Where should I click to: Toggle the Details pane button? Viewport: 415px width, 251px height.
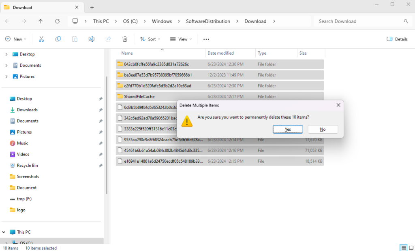click(x=397, y=39)
